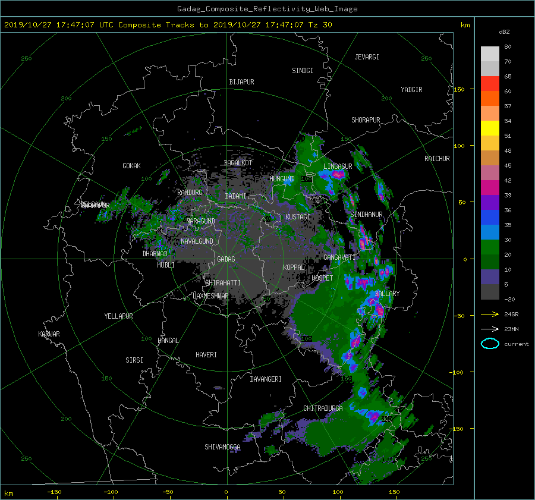Screen dimensions: 535x500
Task: Click the HUBLI city label
Action: pyautogui.click(x=166, y=265)
